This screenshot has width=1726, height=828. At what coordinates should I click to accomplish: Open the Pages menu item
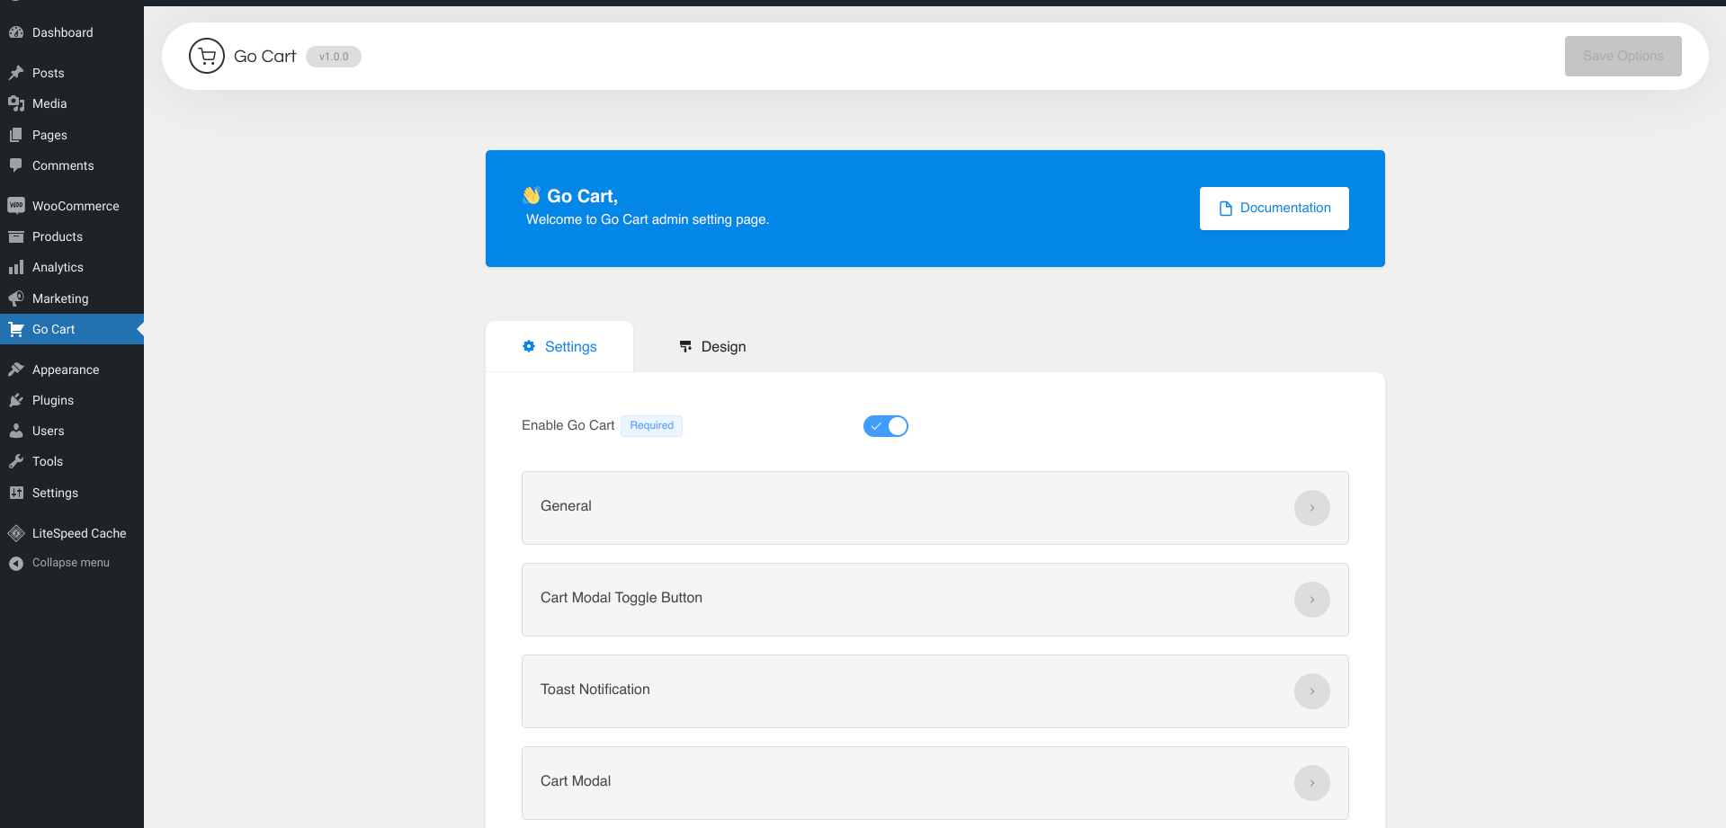tap(72, 135)
